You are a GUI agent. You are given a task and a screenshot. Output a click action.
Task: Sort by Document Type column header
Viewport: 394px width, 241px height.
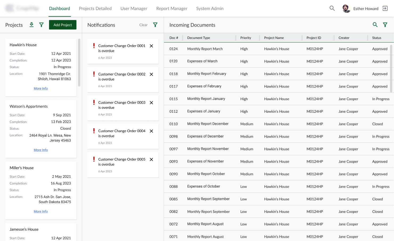click(x=199, y=38)
